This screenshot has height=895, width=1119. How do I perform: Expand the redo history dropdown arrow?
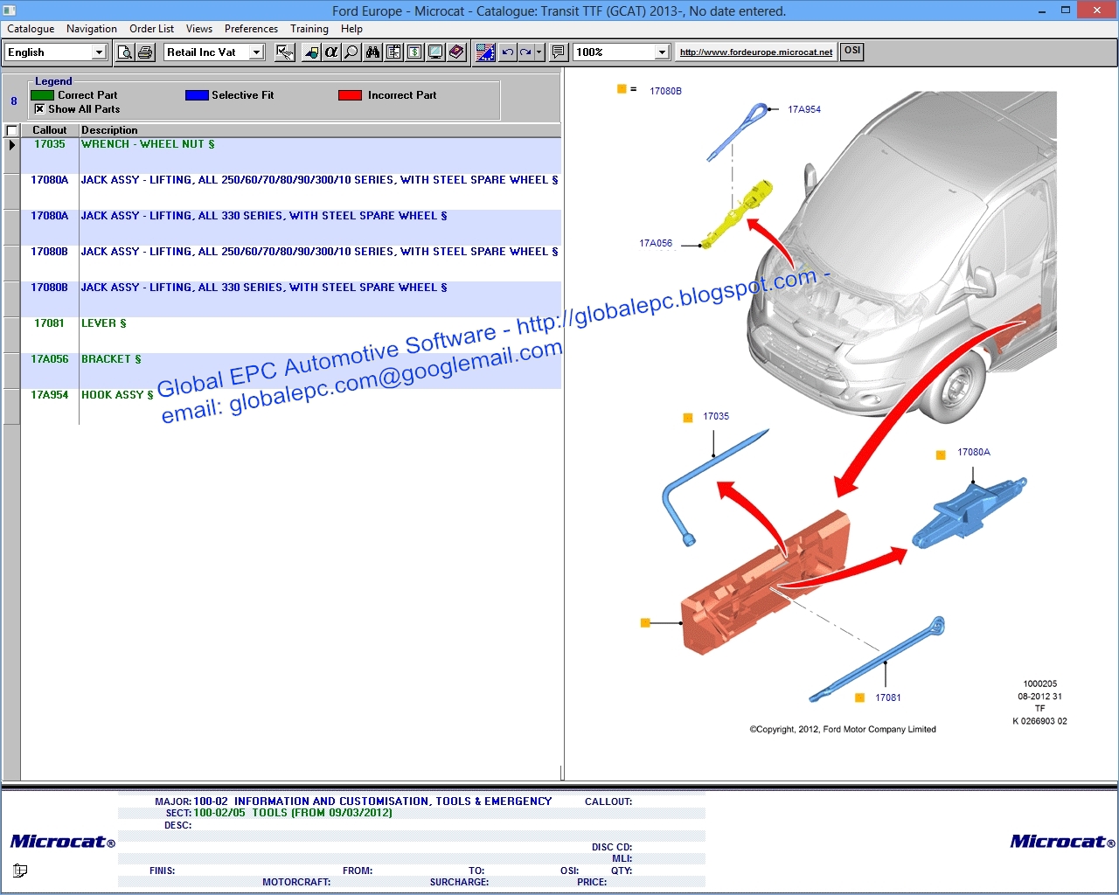tap(539, 52)
